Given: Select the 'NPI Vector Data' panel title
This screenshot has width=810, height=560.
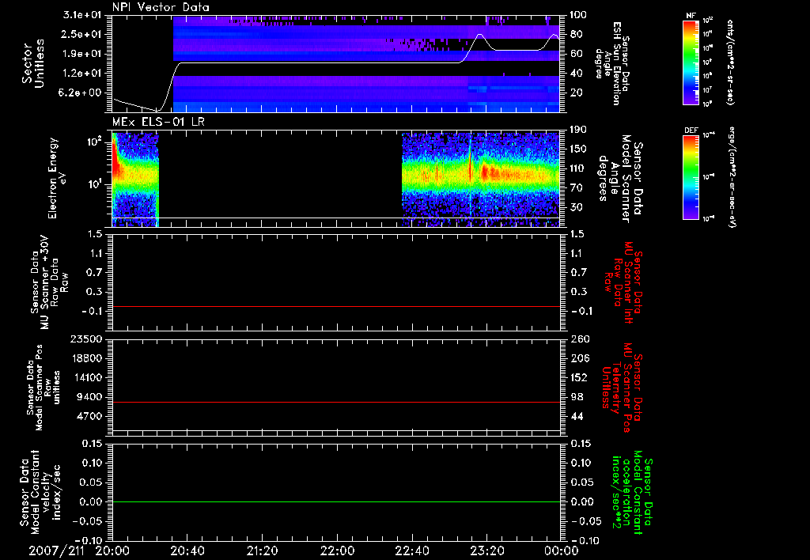Looking at the screenshot, I should (161, 7).
